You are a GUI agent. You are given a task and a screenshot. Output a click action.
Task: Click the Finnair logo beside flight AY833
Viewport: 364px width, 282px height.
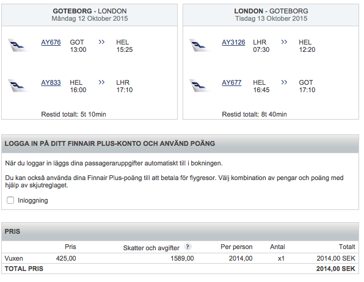click(18, 85)
